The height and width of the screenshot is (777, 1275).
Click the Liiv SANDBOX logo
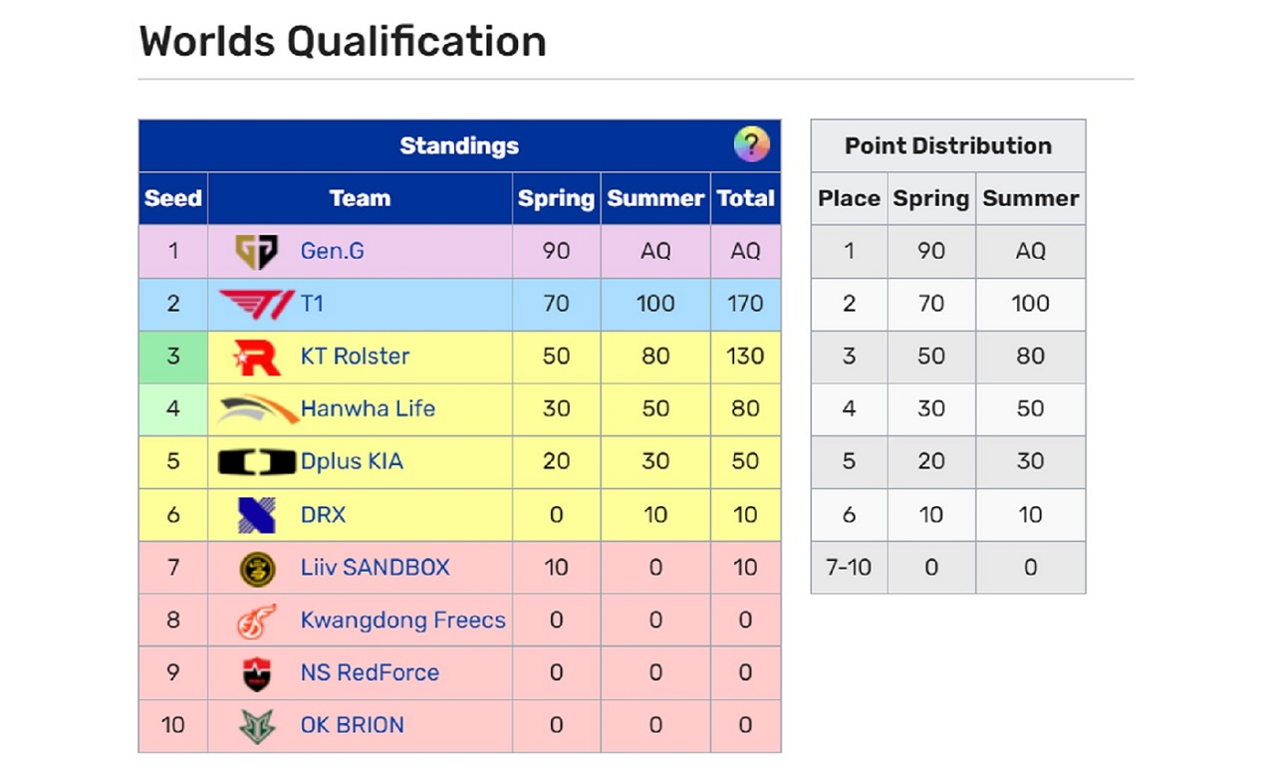click(x=257, y=567)
